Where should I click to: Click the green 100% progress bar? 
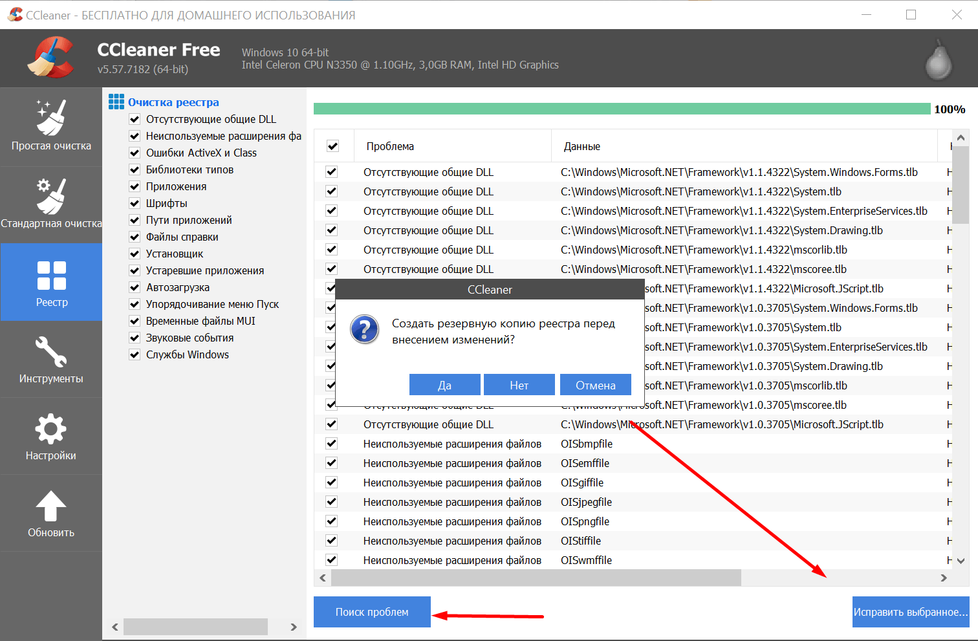click(x=622, y=109)
